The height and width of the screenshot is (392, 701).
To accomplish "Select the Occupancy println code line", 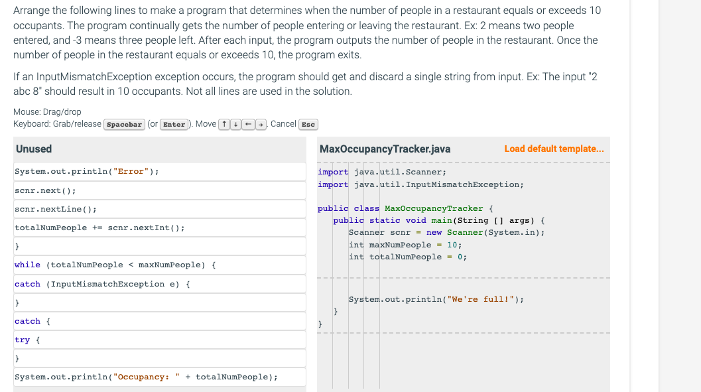I will pyautogui.click(x=160, y=377).
